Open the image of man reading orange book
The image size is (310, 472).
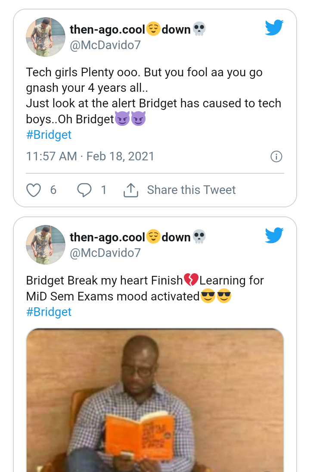pos(155,400)
